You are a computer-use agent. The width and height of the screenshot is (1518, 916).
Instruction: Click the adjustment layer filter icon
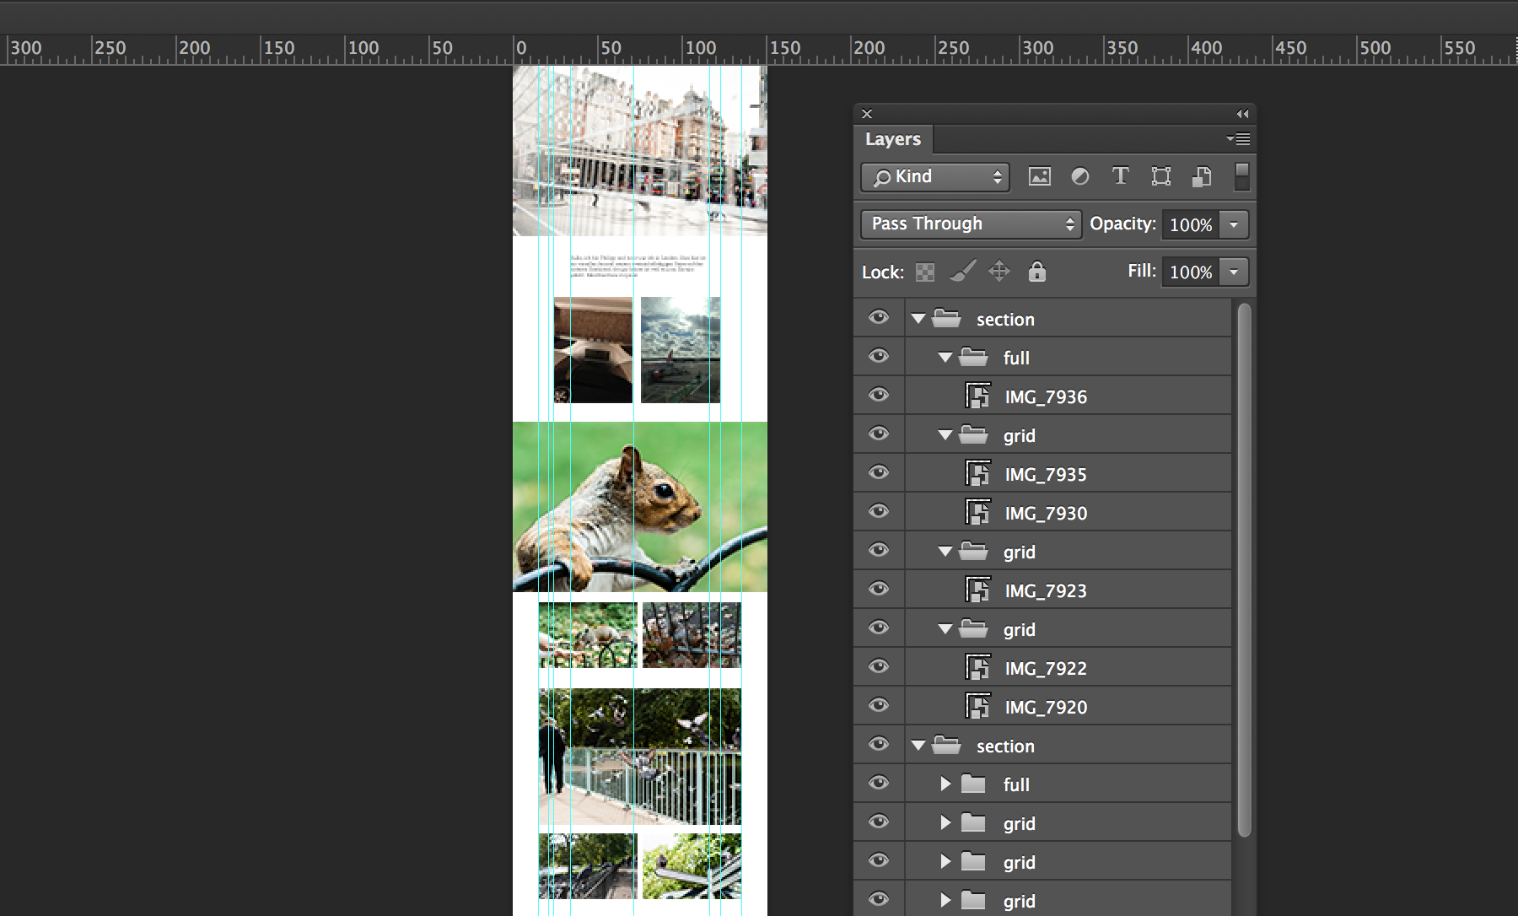[x=1080, y=176]
